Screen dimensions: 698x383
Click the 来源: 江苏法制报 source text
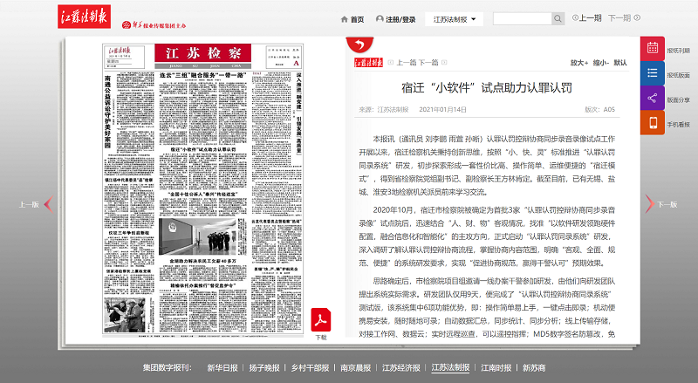(x=384, y=110)
